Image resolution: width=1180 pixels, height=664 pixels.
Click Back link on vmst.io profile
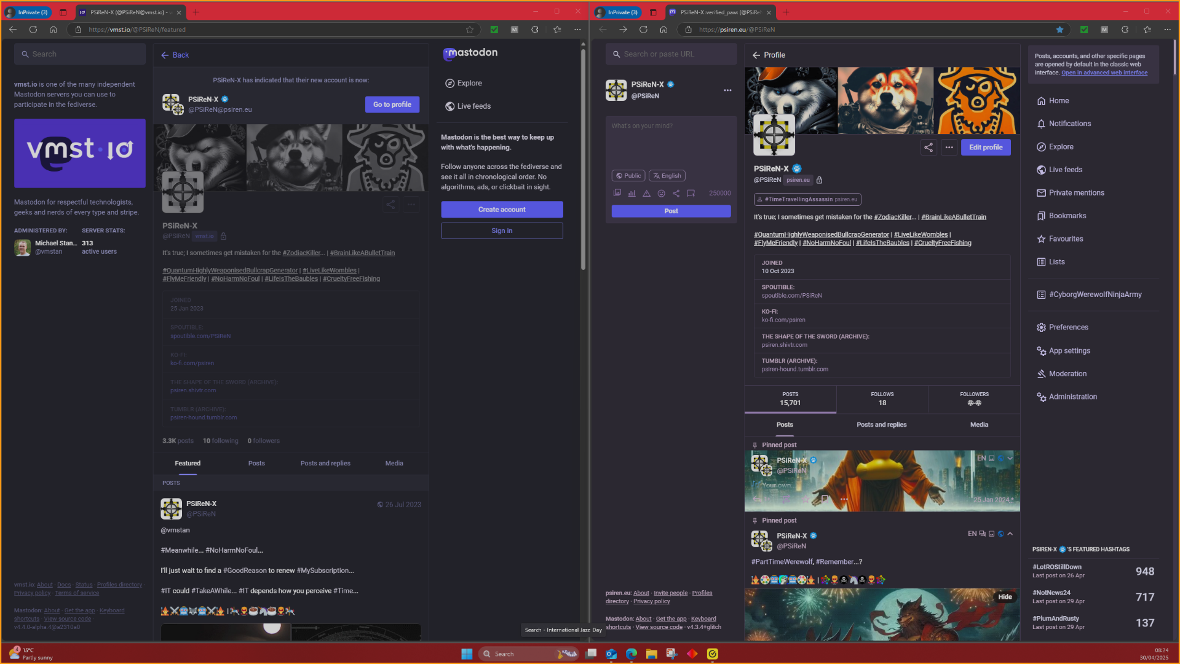[x=175, y=55]
